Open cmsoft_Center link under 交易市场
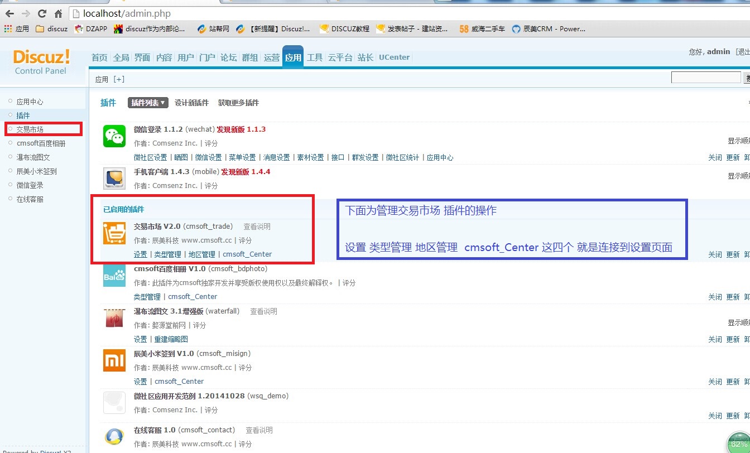750x453 pixels. [247, 254]
